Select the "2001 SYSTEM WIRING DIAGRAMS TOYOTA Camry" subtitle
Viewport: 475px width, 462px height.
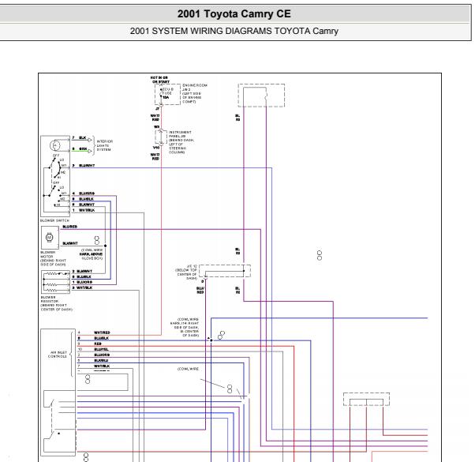(x=234, y=31)
